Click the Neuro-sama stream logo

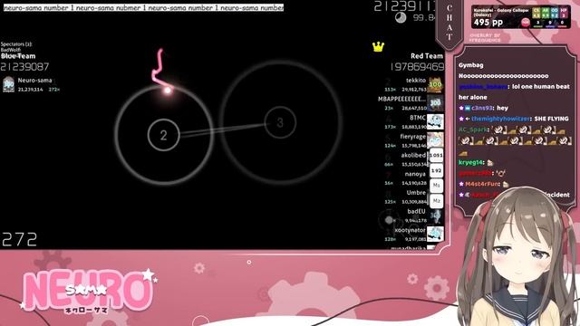[x=89, y=292]
